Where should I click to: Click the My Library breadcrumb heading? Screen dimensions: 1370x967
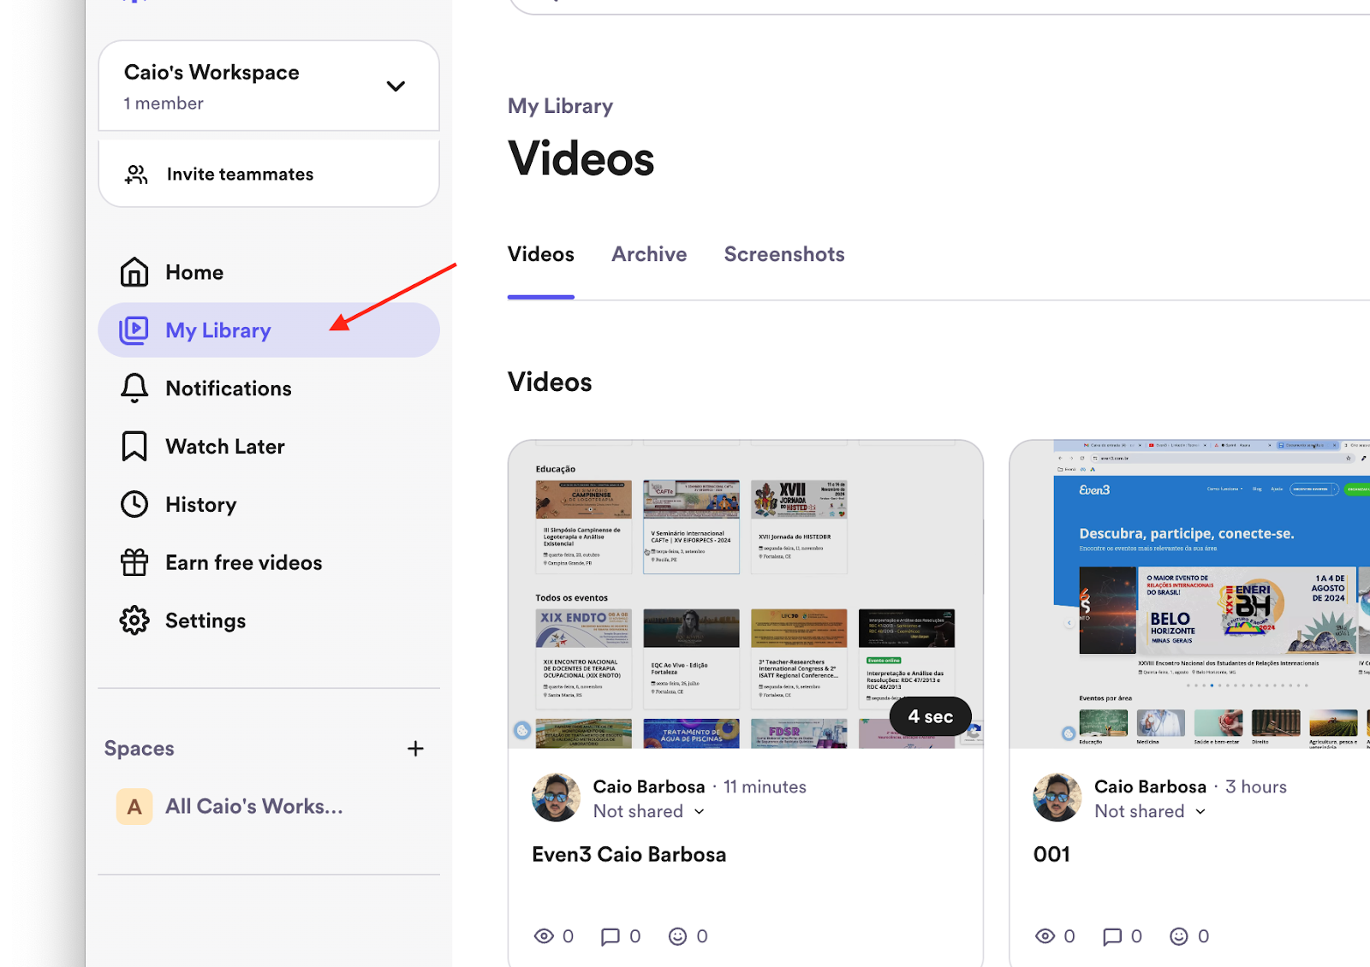[x=561, y=106]
